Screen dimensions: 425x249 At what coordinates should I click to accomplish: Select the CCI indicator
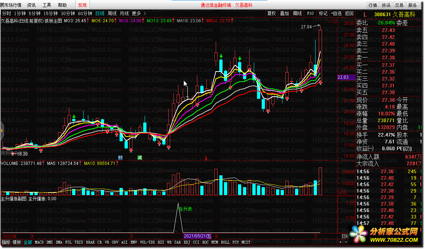(x=196, y=242)
